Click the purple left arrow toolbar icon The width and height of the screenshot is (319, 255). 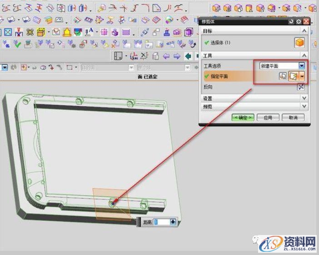(x=166, y=56)
